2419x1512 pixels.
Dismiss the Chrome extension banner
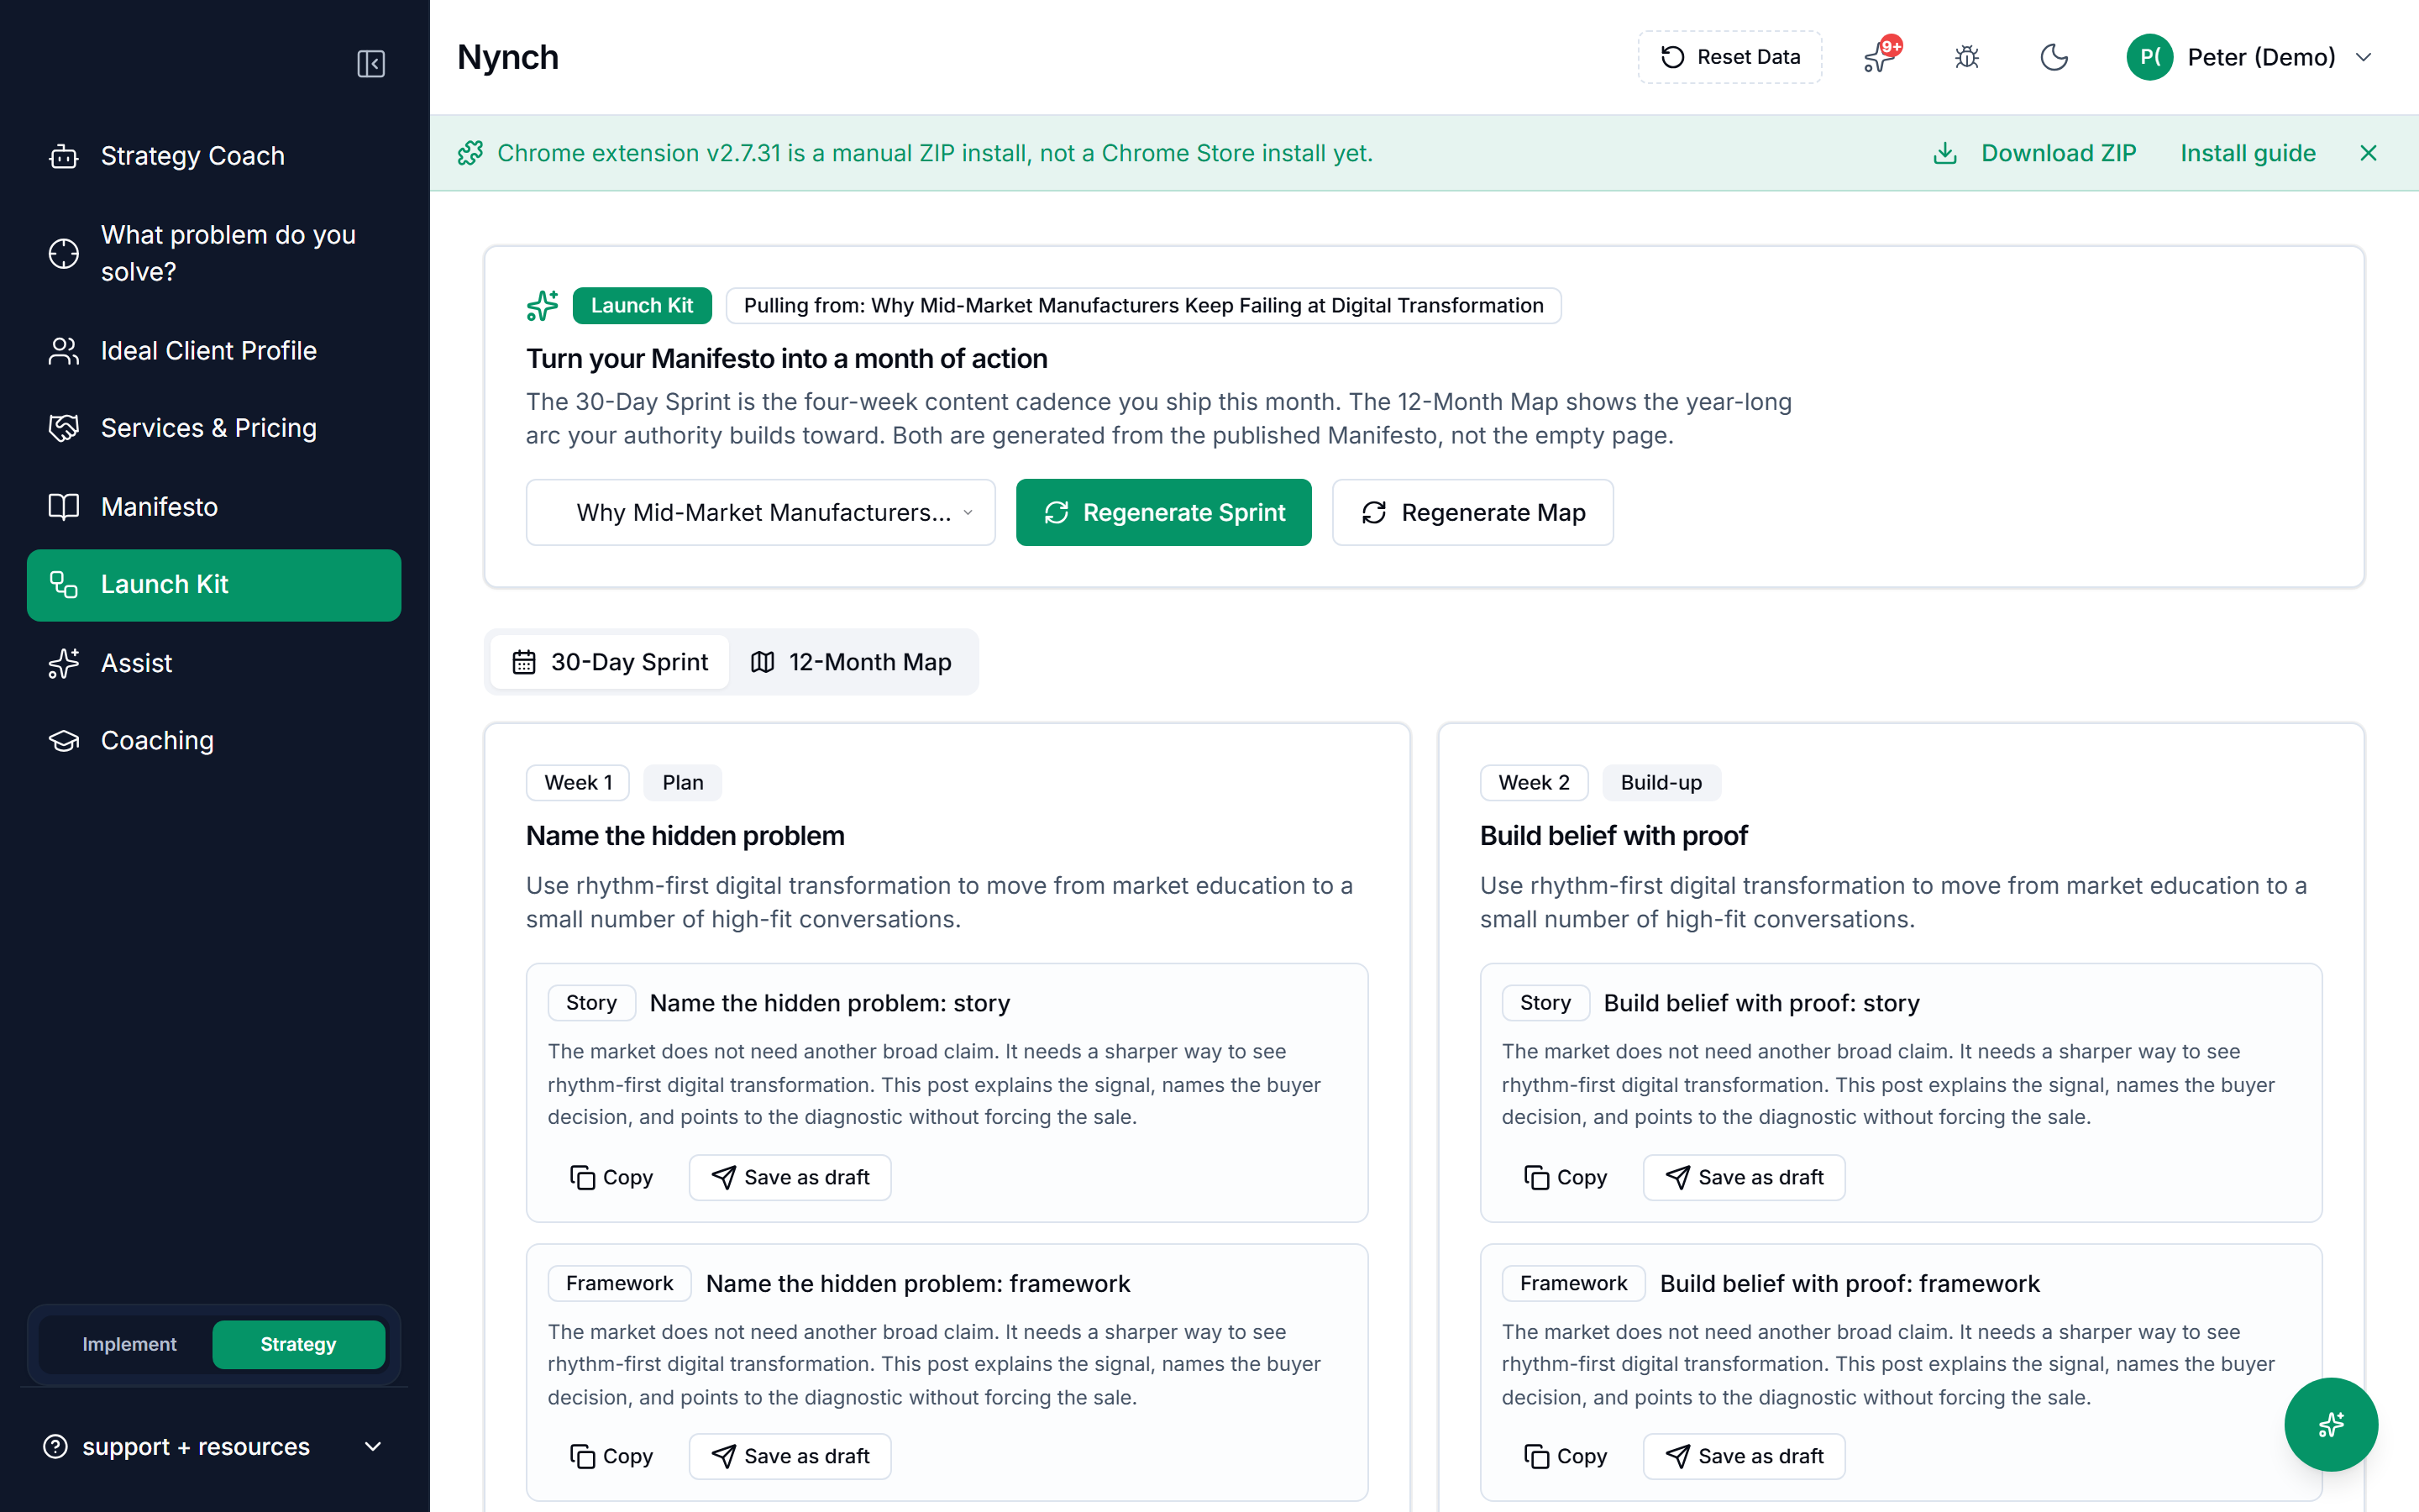coord(2368,153)
